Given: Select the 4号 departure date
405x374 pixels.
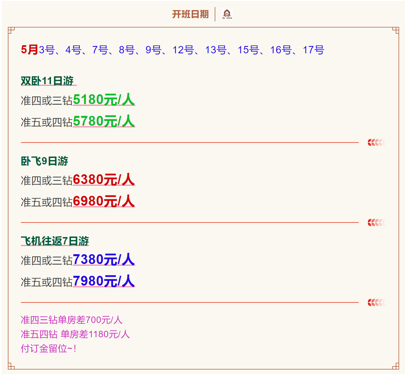Looking at the screenshot, I should [x=73, y=50].
